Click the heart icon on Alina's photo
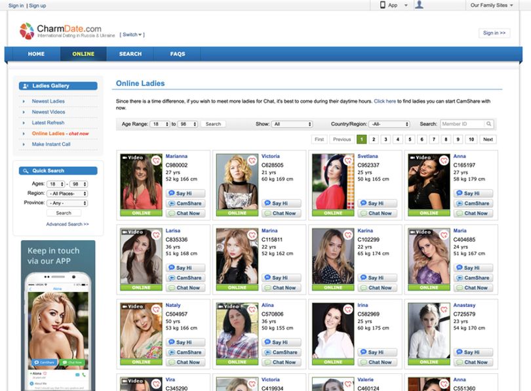The width and height of the screenshot is (531, 391). [x=252, y=310]
